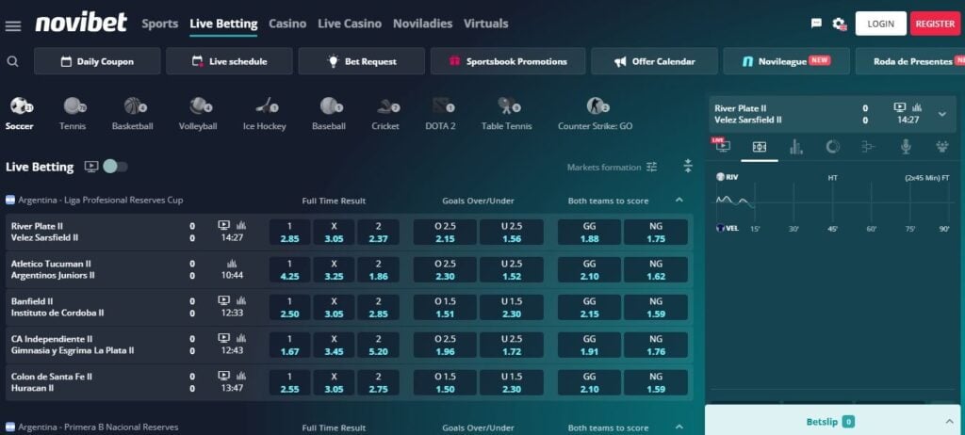965x435 pixels.
Task: Open the Noviladies tab
Action: (x=423, y=24)
